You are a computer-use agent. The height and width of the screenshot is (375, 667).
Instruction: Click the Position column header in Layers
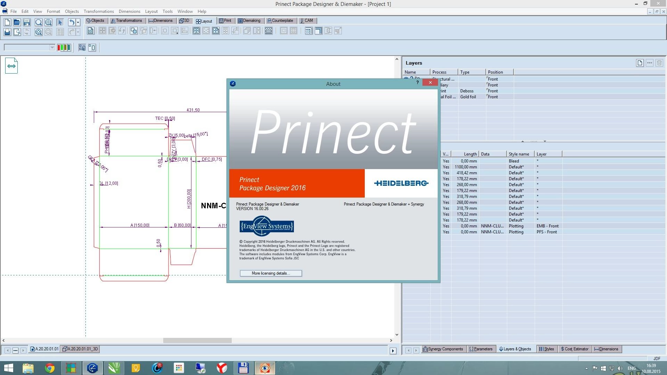pyautogui.click(x=500, y=72)
